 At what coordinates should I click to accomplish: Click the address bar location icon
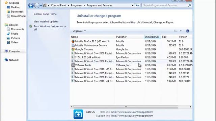[x=45, y=5]
